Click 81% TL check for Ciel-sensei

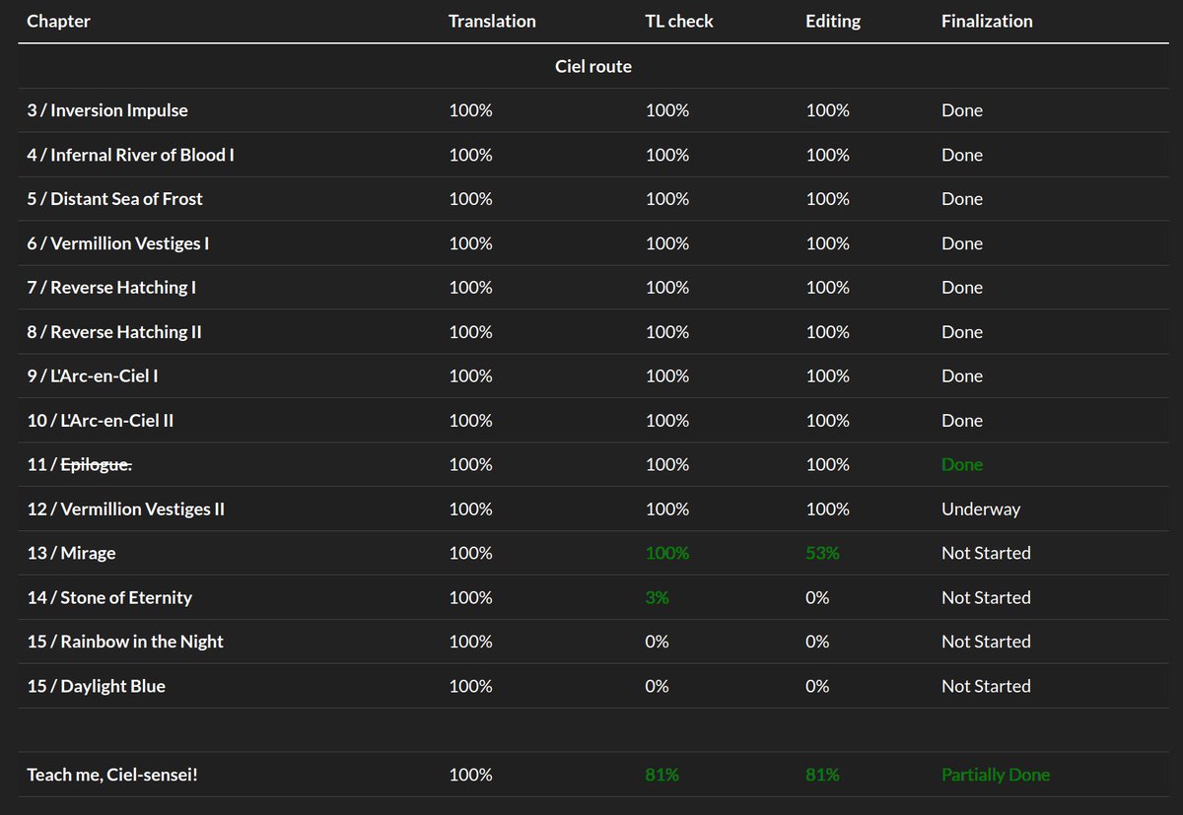coord(662,775)
